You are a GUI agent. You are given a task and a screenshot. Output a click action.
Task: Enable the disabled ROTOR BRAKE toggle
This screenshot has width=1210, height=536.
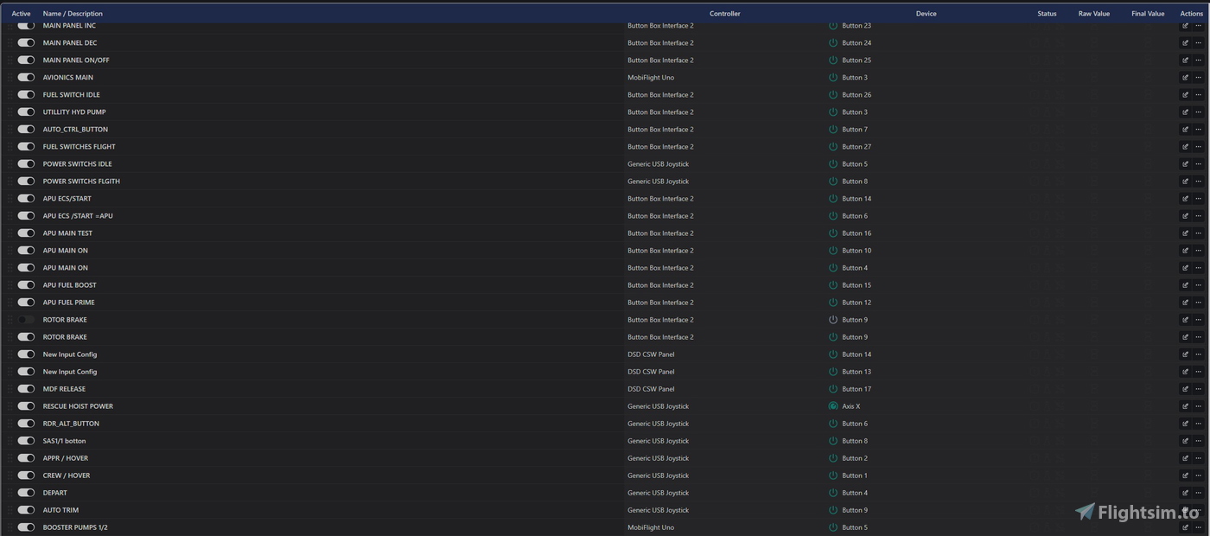[x=26, y=320]
